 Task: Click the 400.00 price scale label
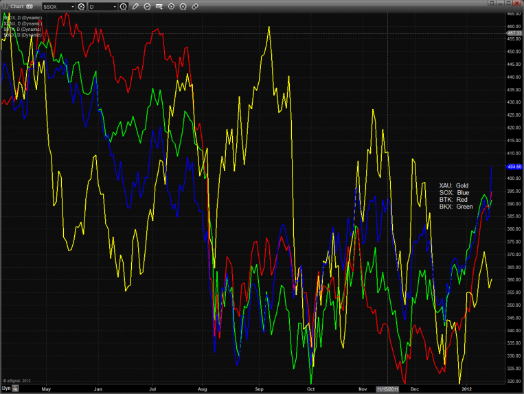tap(514, 178)
